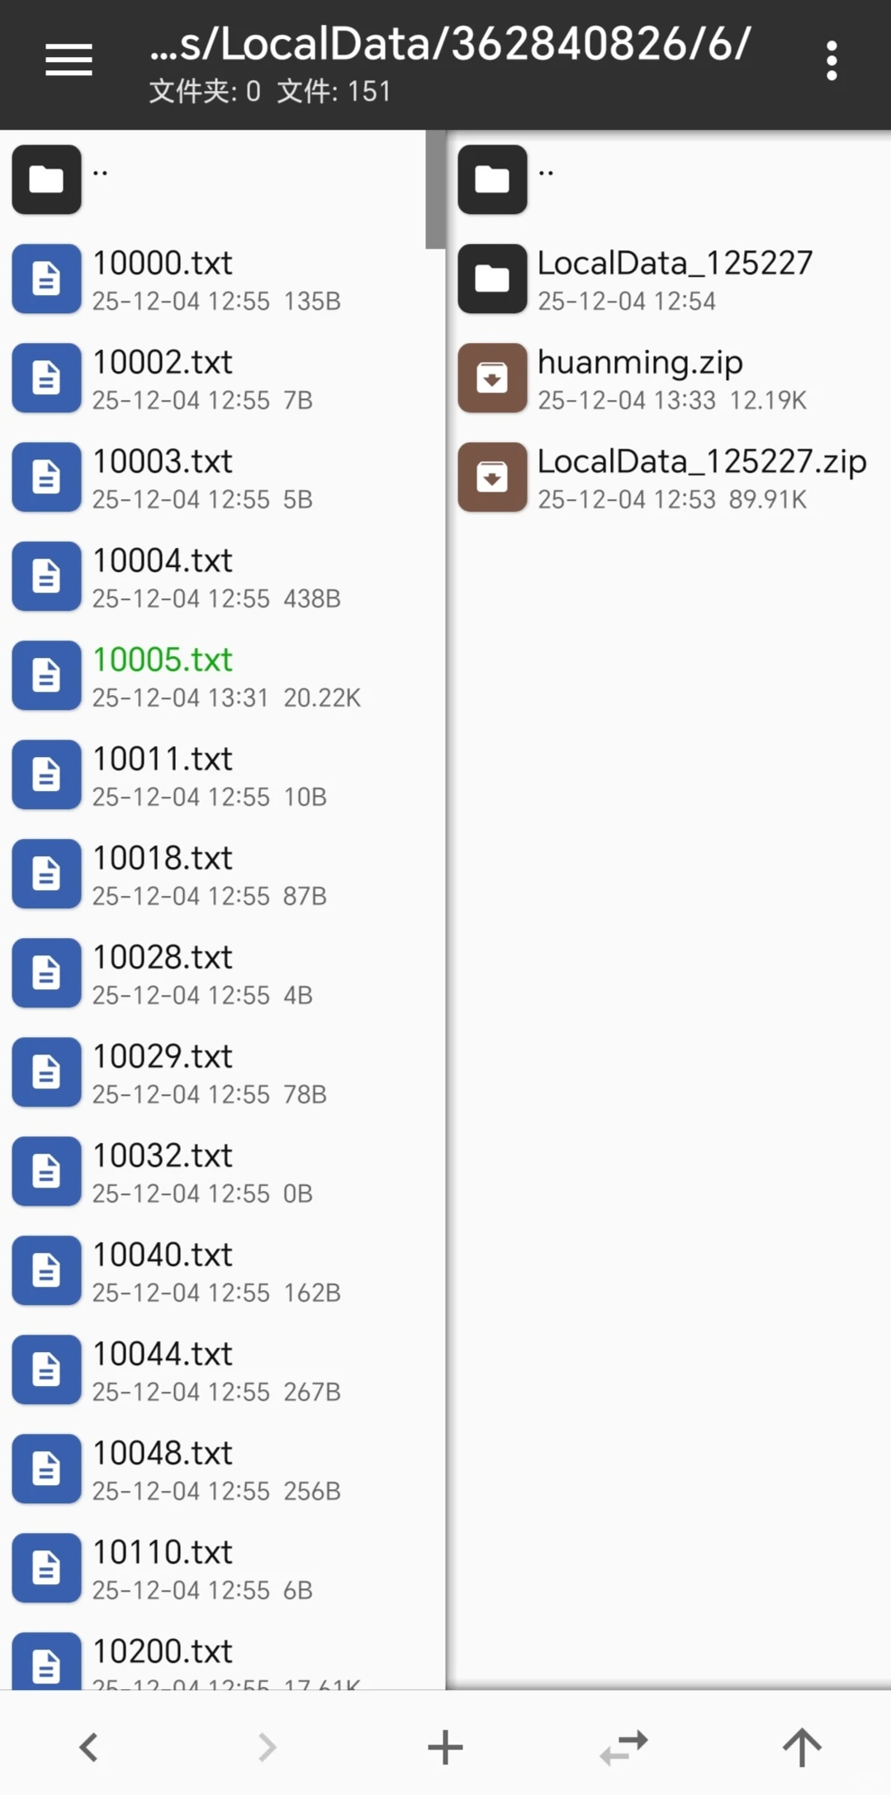Go up one level with the up arrow
The image size is (891, 1795).
coord(802,1747)
